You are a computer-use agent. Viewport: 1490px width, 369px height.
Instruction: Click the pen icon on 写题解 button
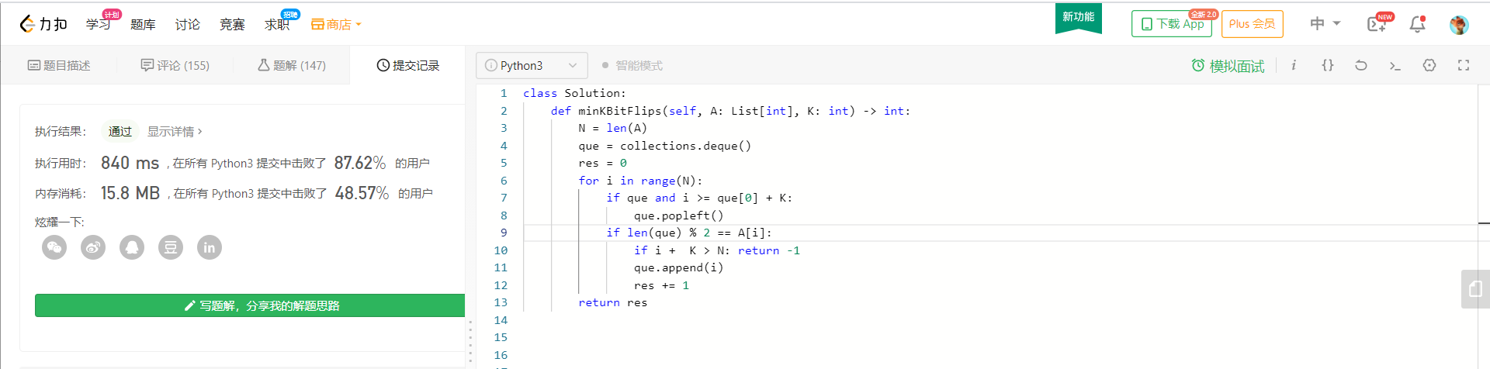(189, 305)
